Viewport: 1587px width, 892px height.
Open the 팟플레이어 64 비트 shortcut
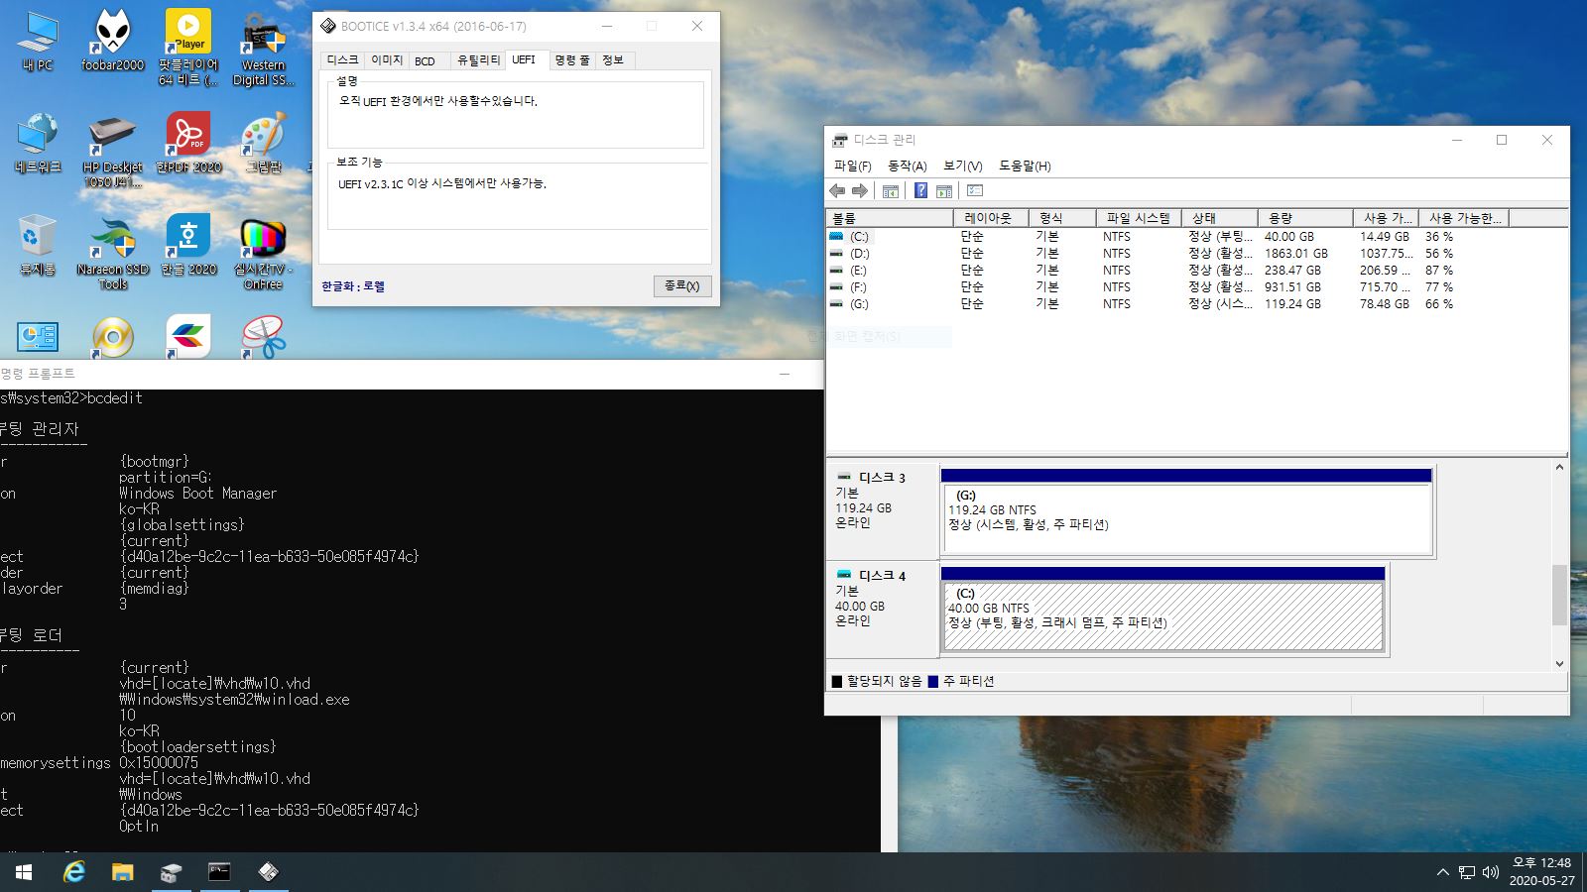click(x=188, y=48)
